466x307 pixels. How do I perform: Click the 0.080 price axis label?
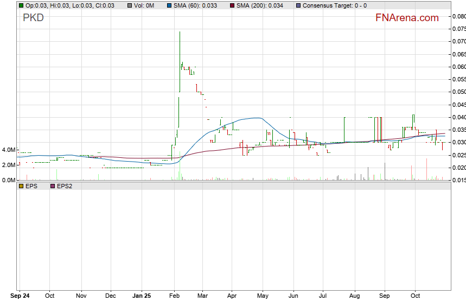(458, 16)
